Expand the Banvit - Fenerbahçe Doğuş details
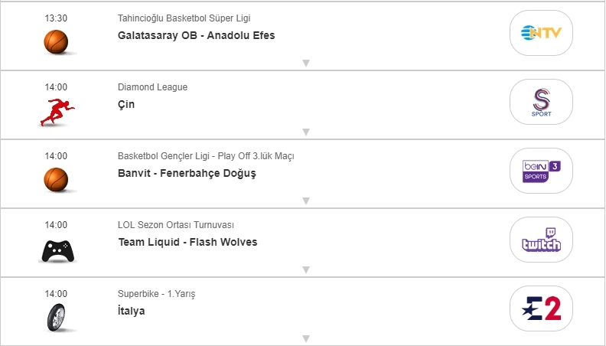The image size is (606, 346). pyautogui.click(x=305, y=201)
